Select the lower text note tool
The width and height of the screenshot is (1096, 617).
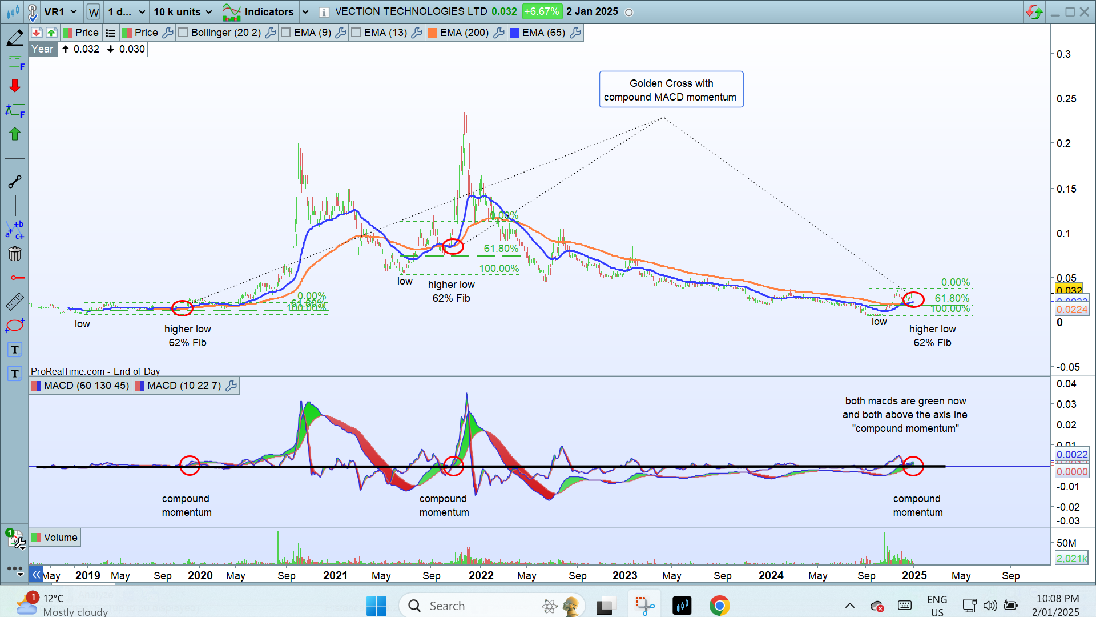15,374
